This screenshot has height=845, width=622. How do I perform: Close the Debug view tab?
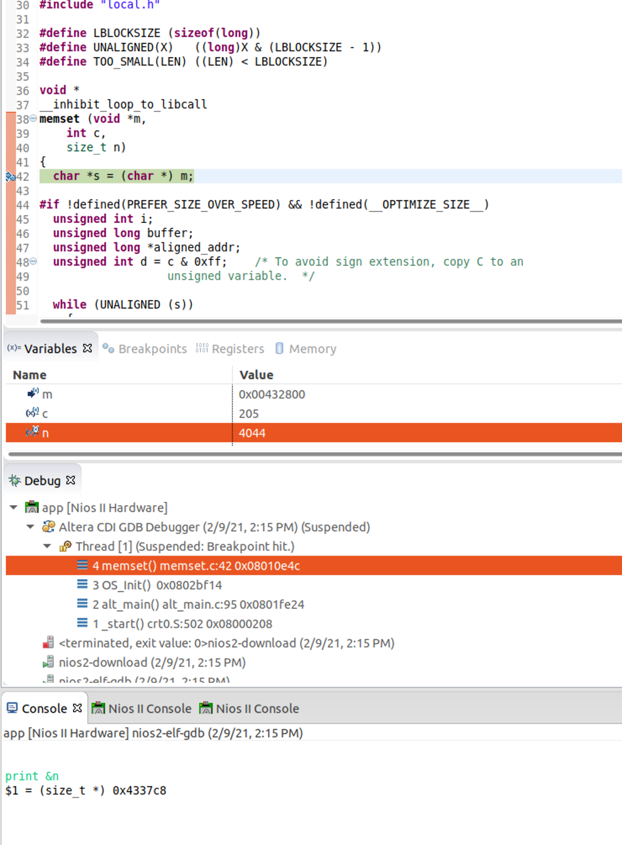tap(71, 480)
